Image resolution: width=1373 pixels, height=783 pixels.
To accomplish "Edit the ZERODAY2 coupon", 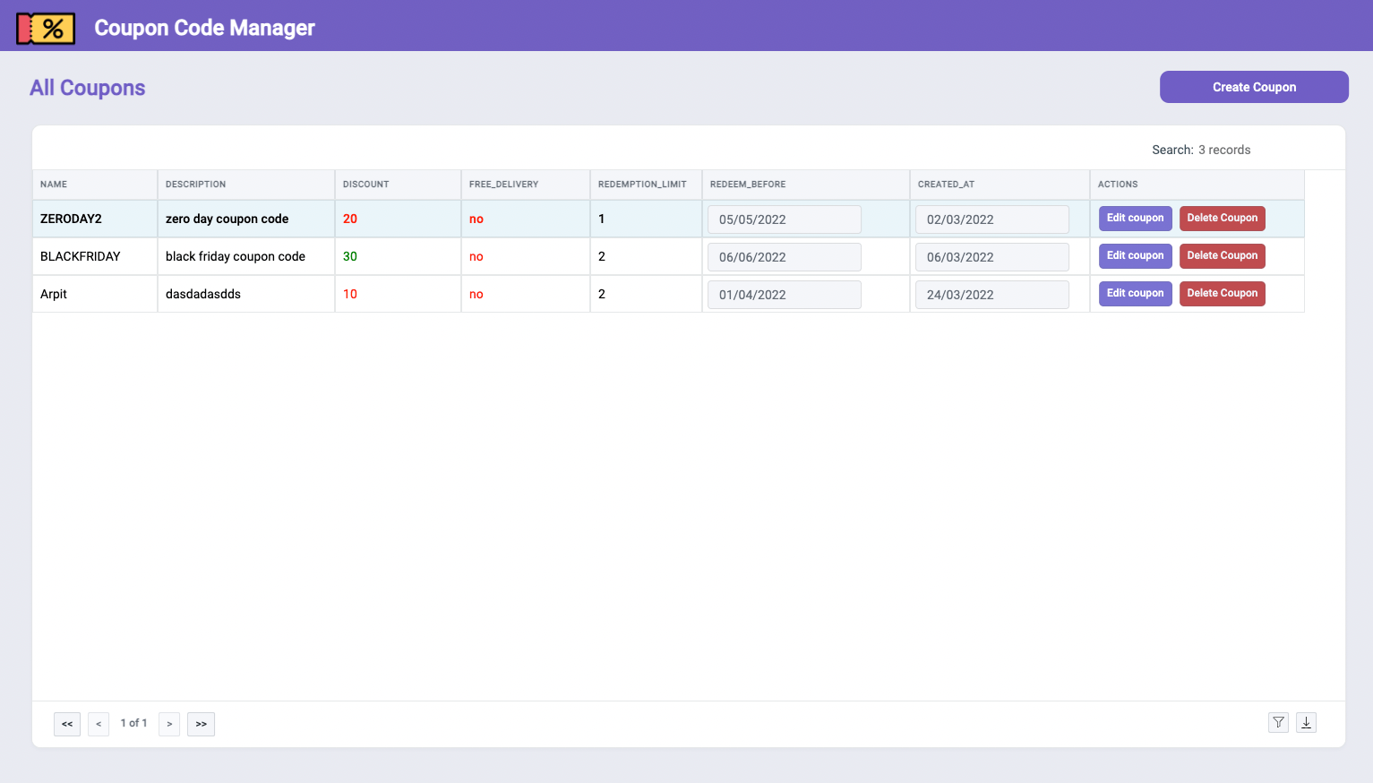I will 1135,219.
